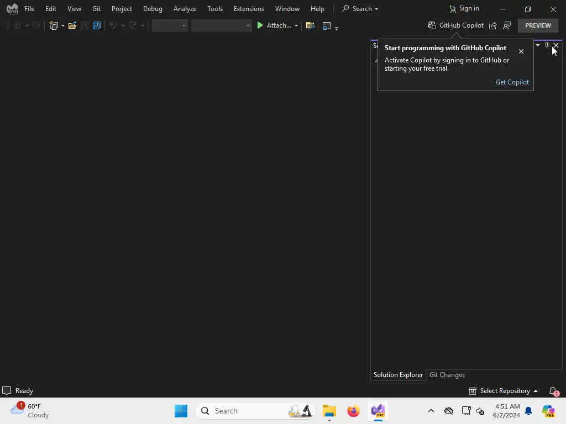Click the Undo icon

click(x=113, y=25)
